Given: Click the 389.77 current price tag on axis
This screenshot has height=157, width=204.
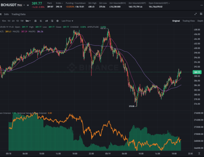Looking at the screenshot, I should pyautogui.click(x=197, y=72).
